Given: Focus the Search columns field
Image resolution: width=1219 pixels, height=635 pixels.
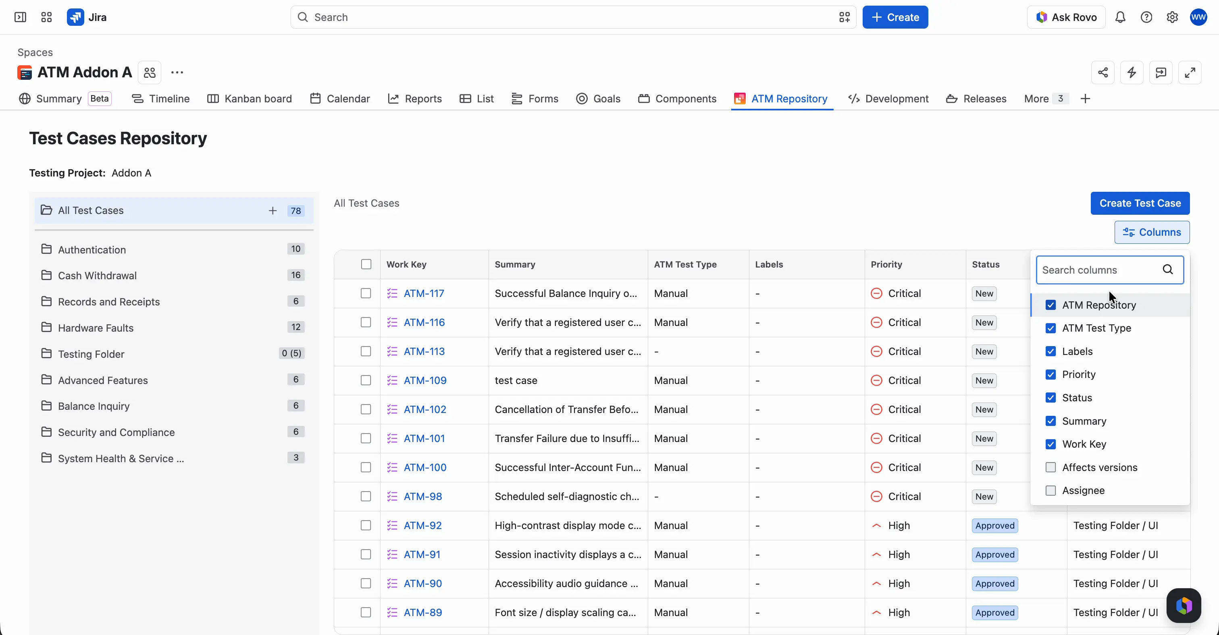Looking at the screenshot, I should pos(1110,270).
